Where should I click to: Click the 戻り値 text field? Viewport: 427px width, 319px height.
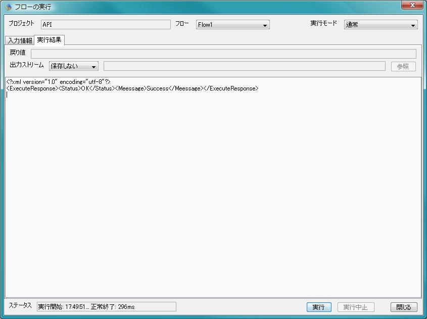coord(223,54)
